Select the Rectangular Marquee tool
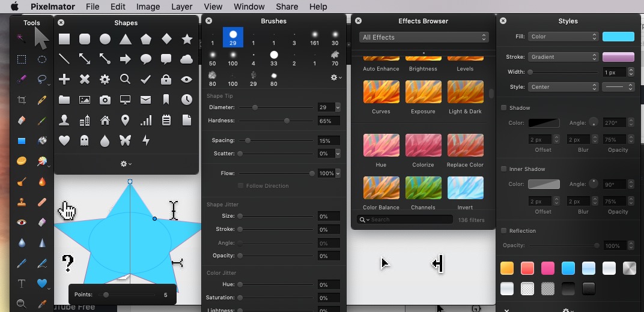Image resolution: width=644 pixels, height=312 pixels. [x=22, y=59]
